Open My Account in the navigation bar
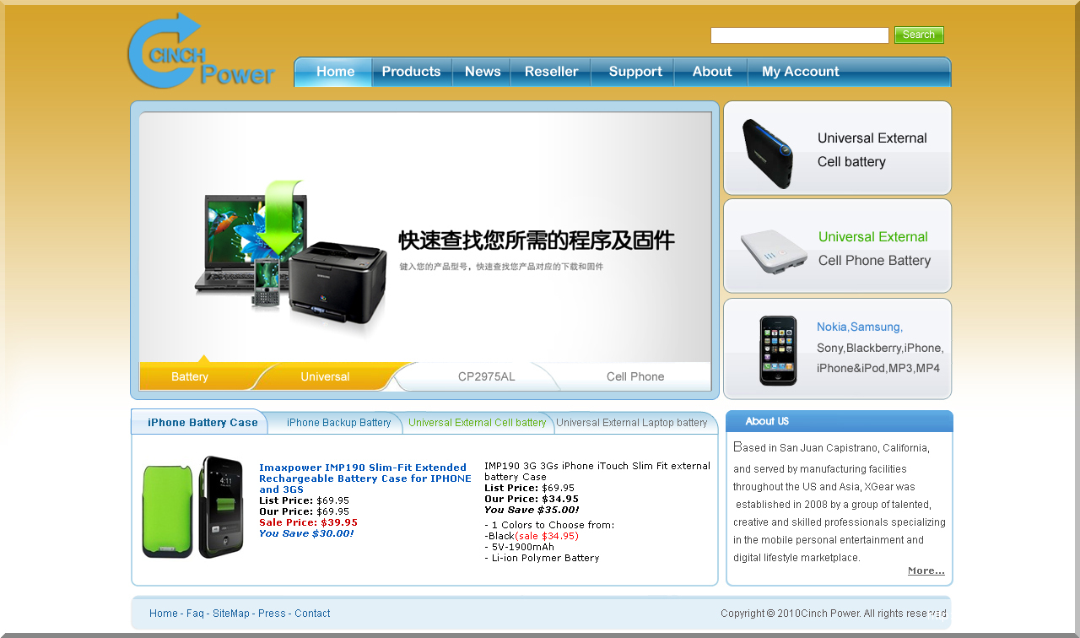Screen dimensions: 1080x638 coord(800,72)
